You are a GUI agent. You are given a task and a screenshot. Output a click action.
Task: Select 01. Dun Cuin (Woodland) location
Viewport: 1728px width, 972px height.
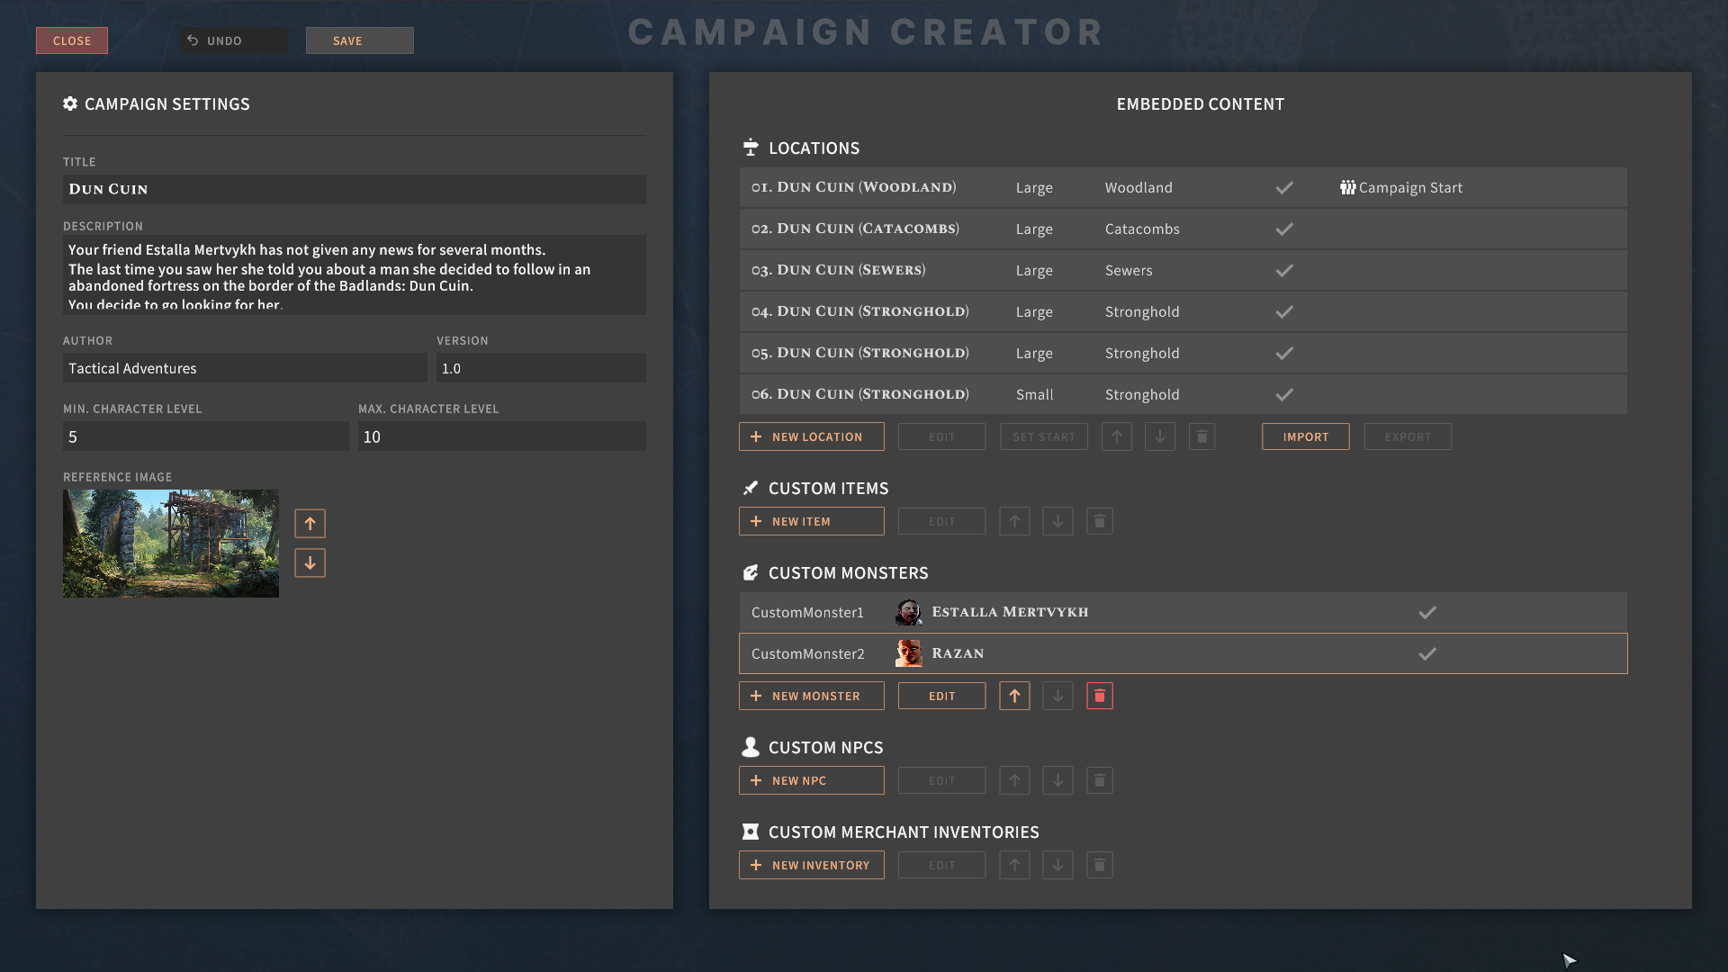(x=1183, y=187)
